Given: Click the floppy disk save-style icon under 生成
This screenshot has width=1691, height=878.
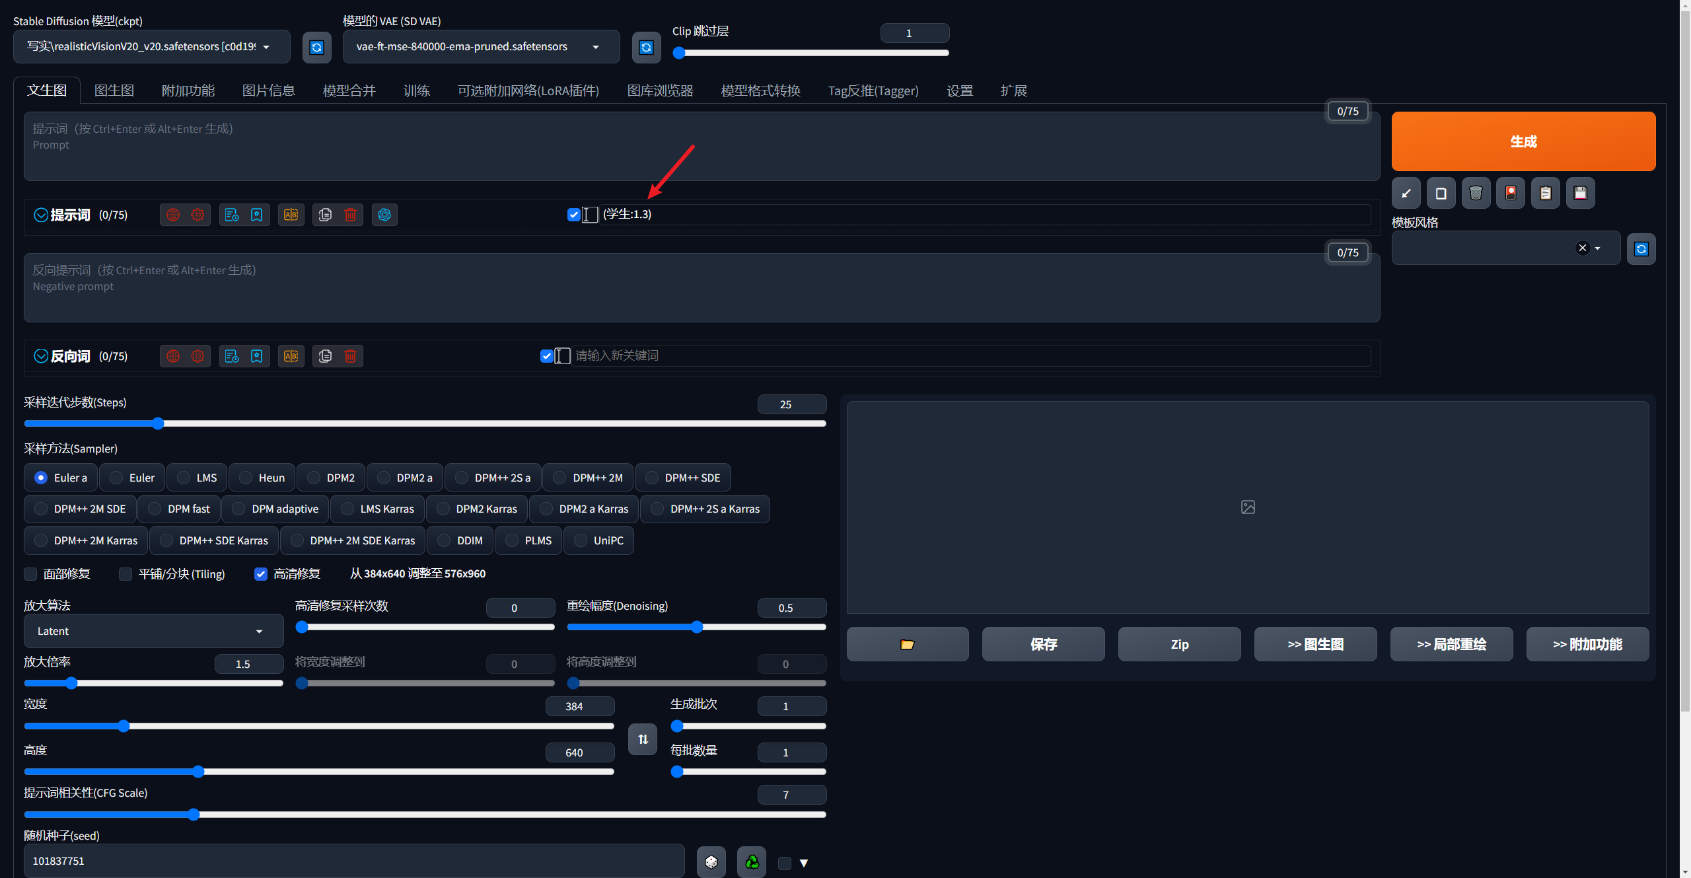Looking at the screenshot, I should 1580,193.
